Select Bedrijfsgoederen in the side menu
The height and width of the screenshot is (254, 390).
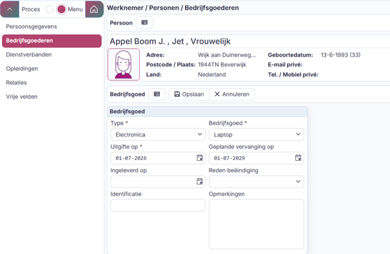point(52,41)
